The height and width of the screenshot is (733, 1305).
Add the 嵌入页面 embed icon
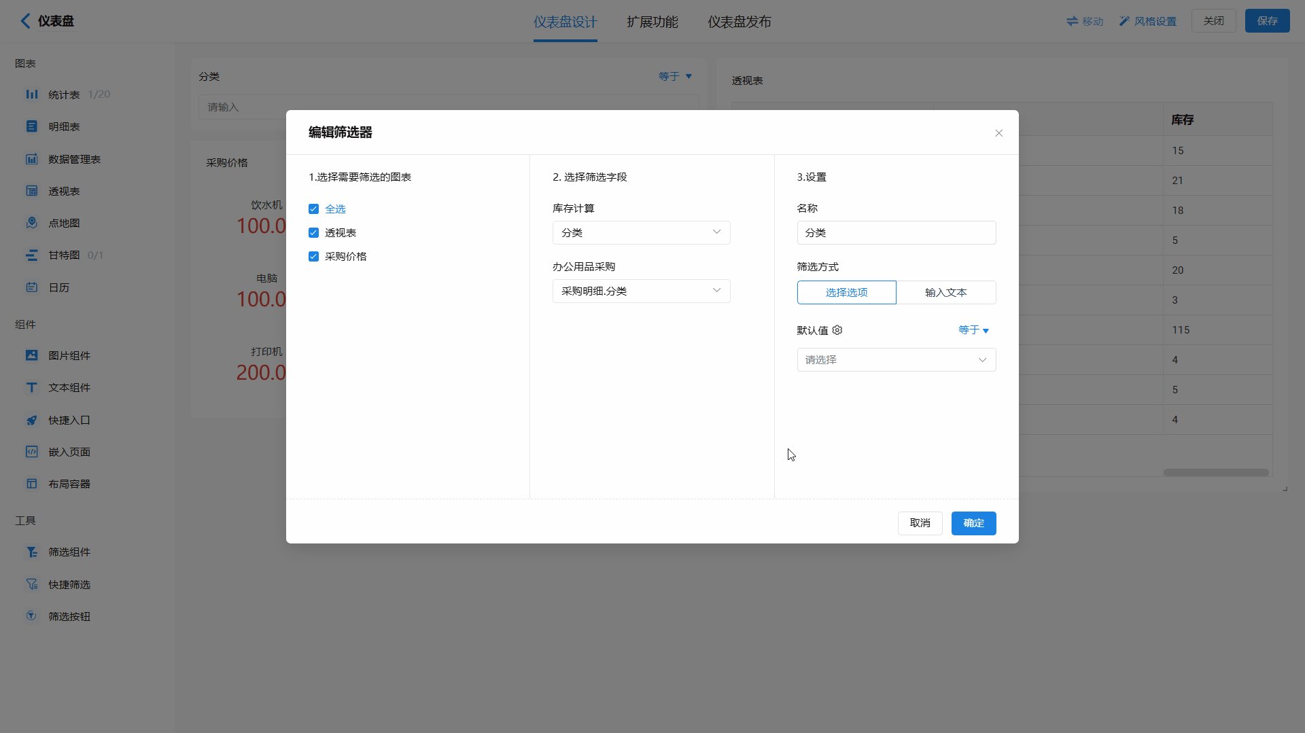(32, 452)
